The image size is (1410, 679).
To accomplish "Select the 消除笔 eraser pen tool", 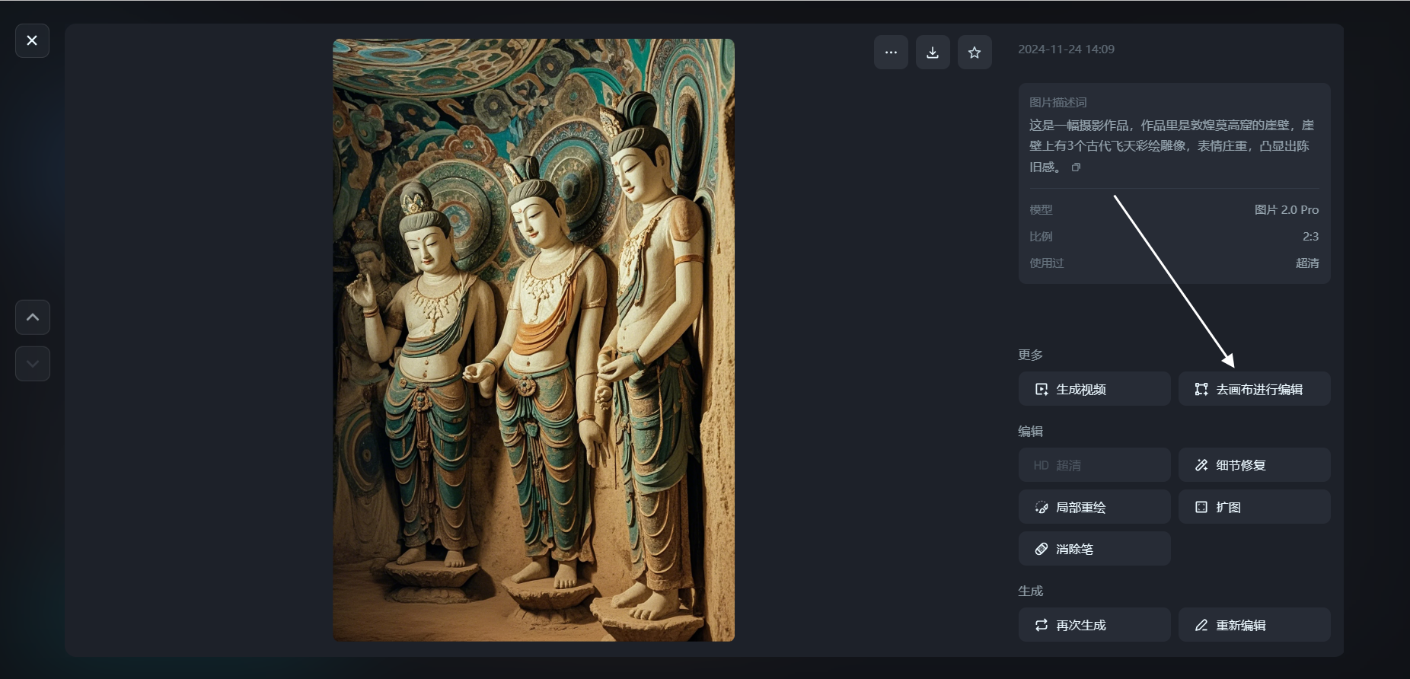I will (1094, 549).
